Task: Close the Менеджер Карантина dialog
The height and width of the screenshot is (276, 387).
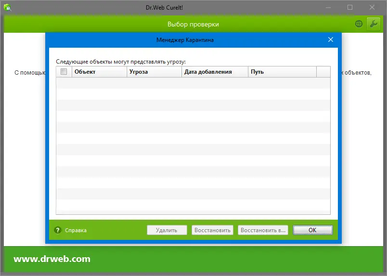Action: click(331, 39)
